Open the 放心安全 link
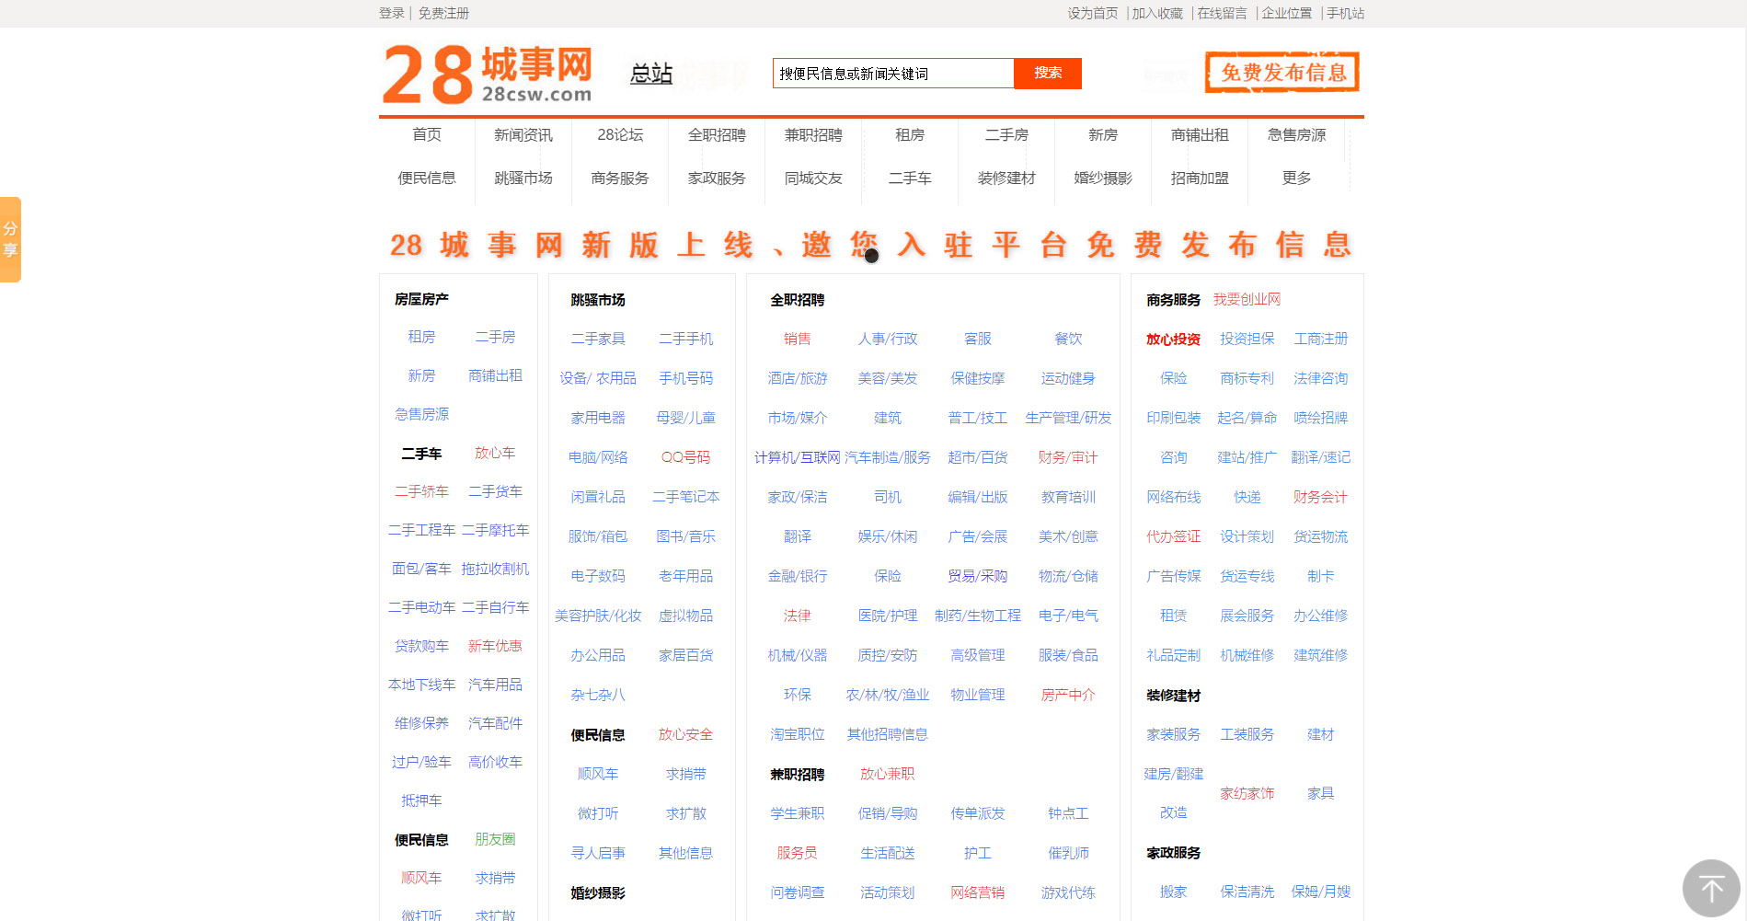Viewport: 1747px width, 921px height. pyautogui.click(x=685, y=734)
